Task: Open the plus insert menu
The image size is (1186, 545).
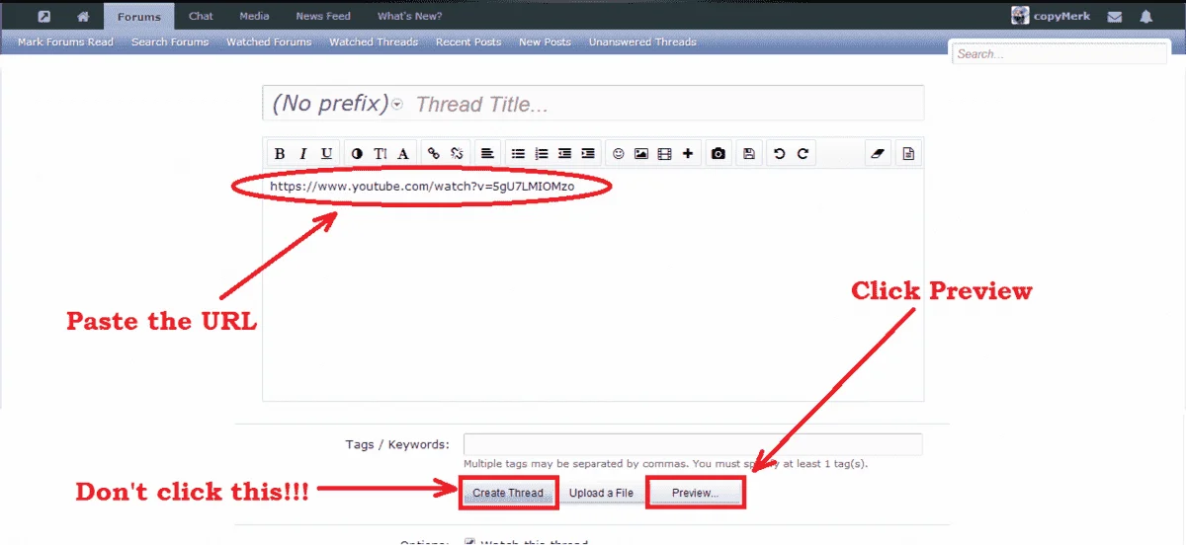Action: 688,154
